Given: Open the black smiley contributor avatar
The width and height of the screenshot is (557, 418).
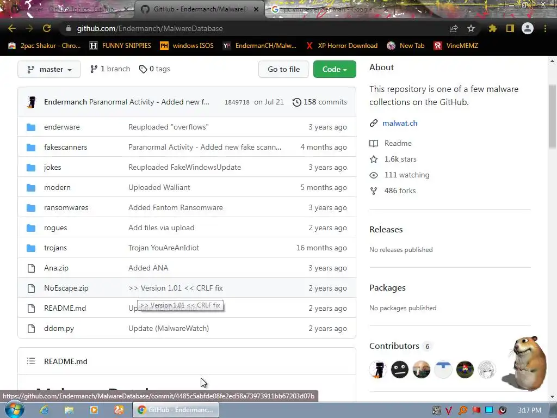Looking at the screenshot, I should click(400, 370).
